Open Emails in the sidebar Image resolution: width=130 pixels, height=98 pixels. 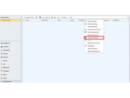pos(10,61)
